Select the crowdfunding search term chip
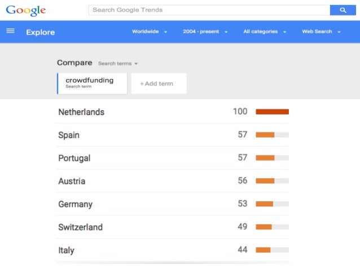This screenshot has height=270, width=360. click(92, 83)
